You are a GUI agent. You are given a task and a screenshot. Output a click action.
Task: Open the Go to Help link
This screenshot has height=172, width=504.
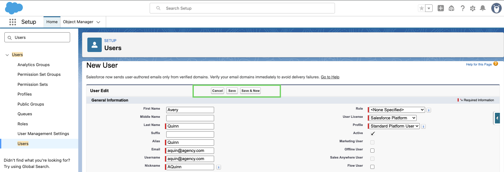pos(330,77)
